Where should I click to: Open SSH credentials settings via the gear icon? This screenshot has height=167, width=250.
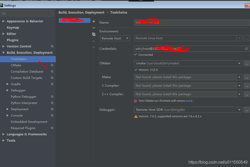tap(246, 48)
